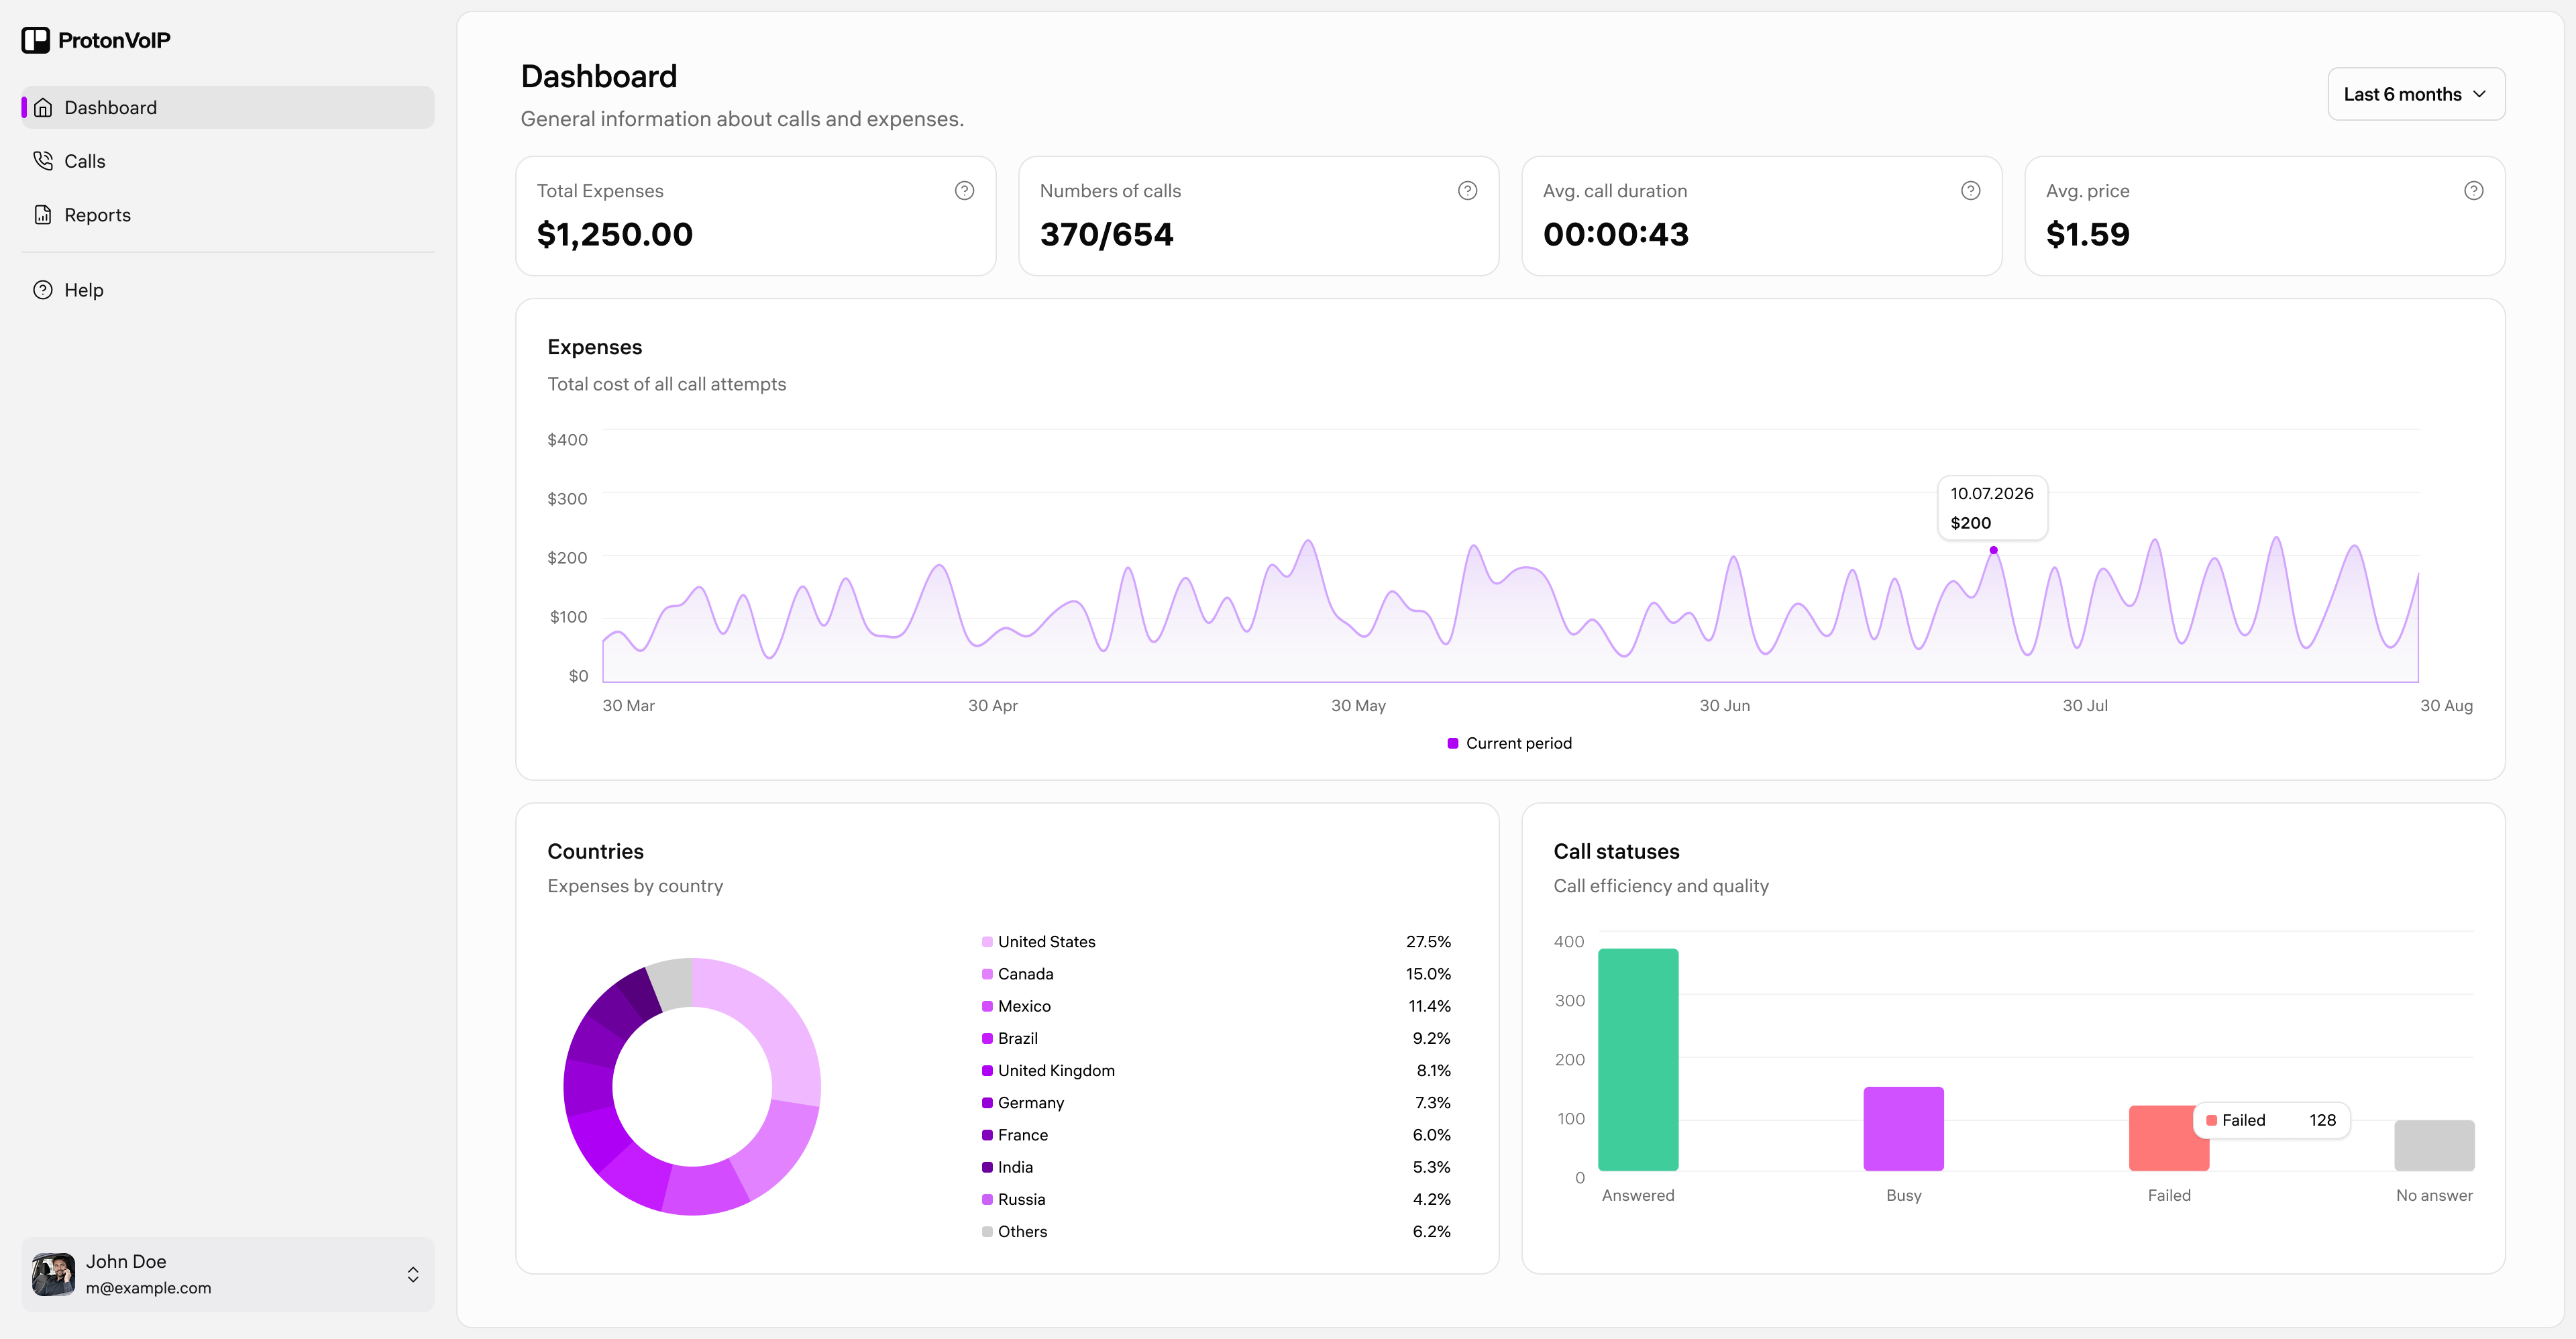Click the purple Busy bar
The height and width of the screenshot is (1339, 2576).
point(1903,1129)
